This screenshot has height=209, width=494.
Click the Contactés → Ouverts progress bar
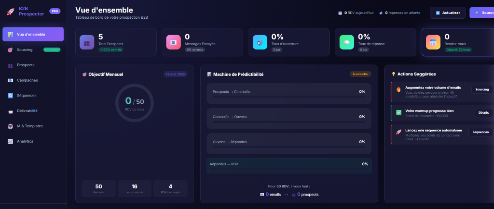click(x=289, y=122)
